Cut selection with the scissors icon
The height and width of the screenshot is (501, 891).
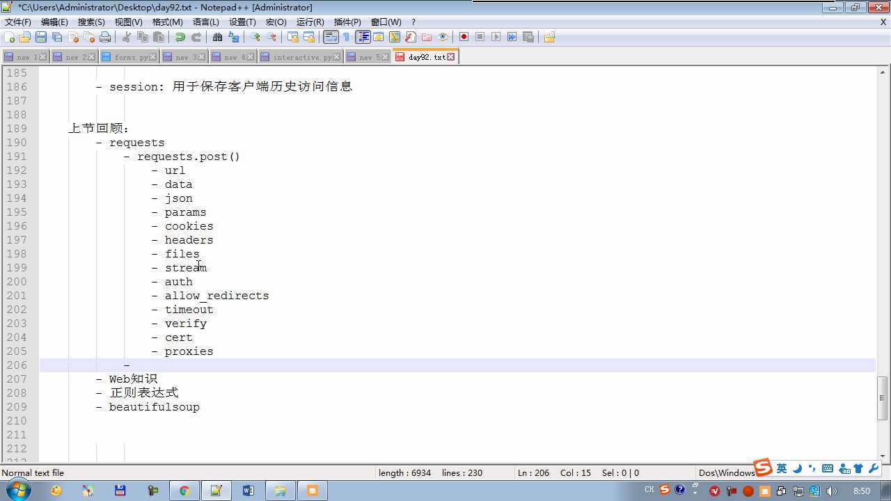click(x=127, y=37)
